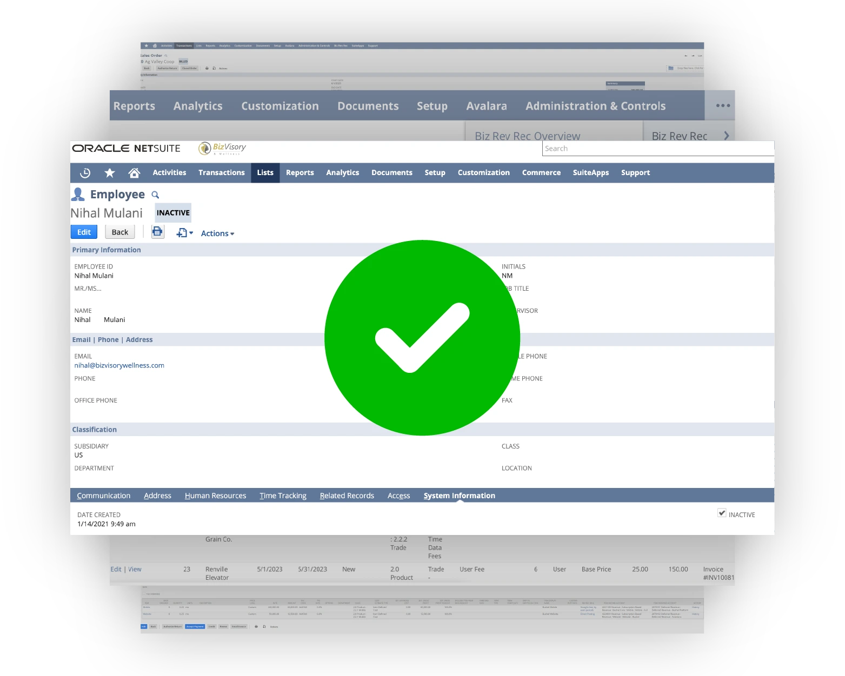Click the BizVisory logo
Screen dimensions: 845x676
(223, 148)
